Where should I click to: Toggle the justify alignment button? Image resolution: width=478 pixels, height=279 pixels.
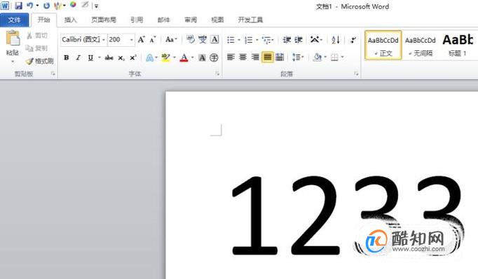[267, 57]
